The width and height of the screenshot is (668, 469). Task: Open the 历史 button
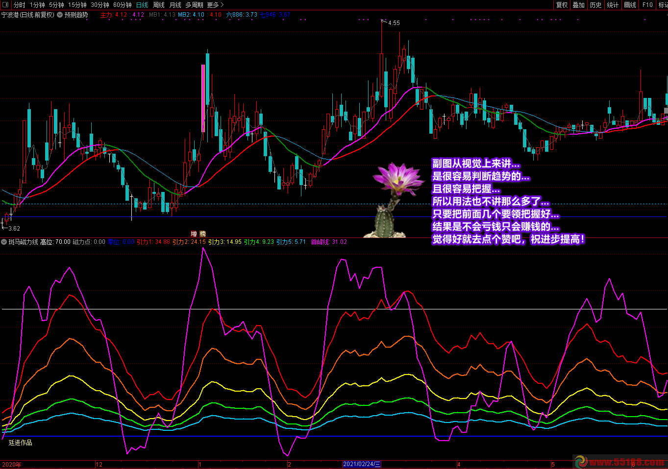click(x=595, y=5)
